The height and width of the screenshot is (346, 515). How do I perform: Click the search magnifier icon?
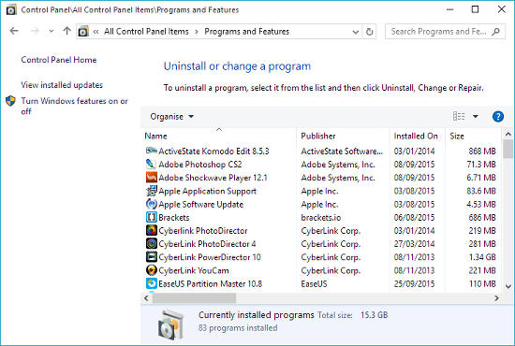[x=496, y=32]
